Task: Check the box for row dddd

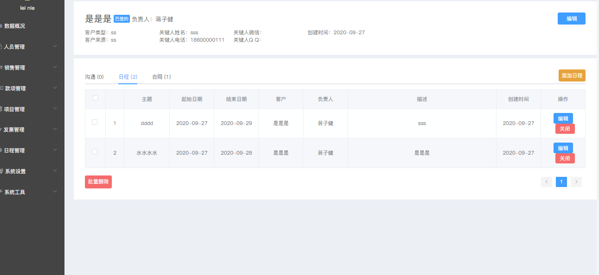Action: tap(95, 122)
